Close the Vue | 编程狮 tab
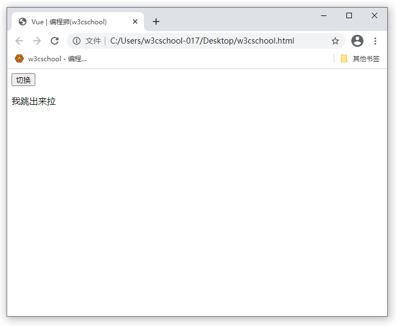Image resolution: width=396 pixels, height=326 pixels. (x=135, y=22)
